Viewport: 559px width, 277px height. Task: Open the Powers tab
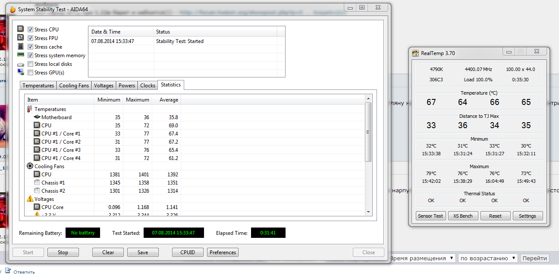127,86
